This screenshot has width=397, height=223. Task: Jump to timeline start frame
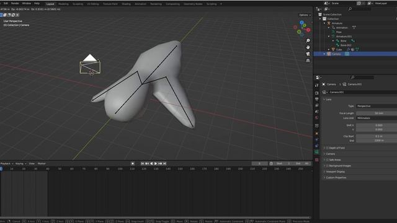coord(143,164)
